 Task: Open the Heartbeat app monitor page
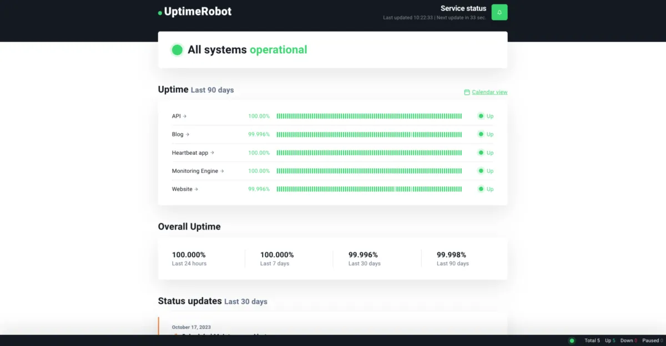click(x=193, y=152)
